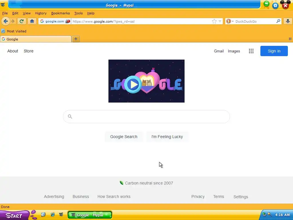293x220 pixels.
Task: Open the DuckDuckGo search engine selector
Action: 230,21
